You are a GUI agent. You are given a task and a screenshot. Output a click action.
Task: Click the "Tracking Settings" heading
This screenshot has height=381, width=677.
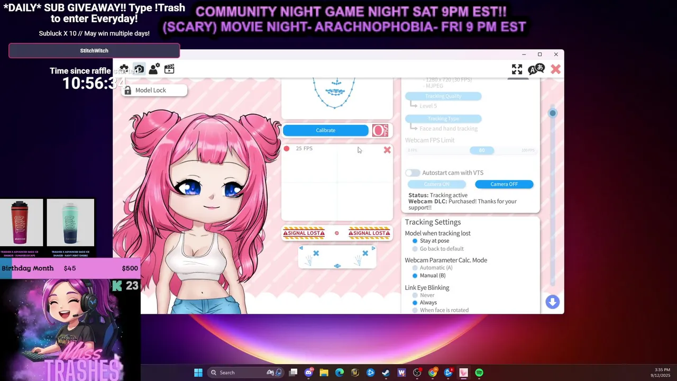pyautogui.click(x=433, y=222)
